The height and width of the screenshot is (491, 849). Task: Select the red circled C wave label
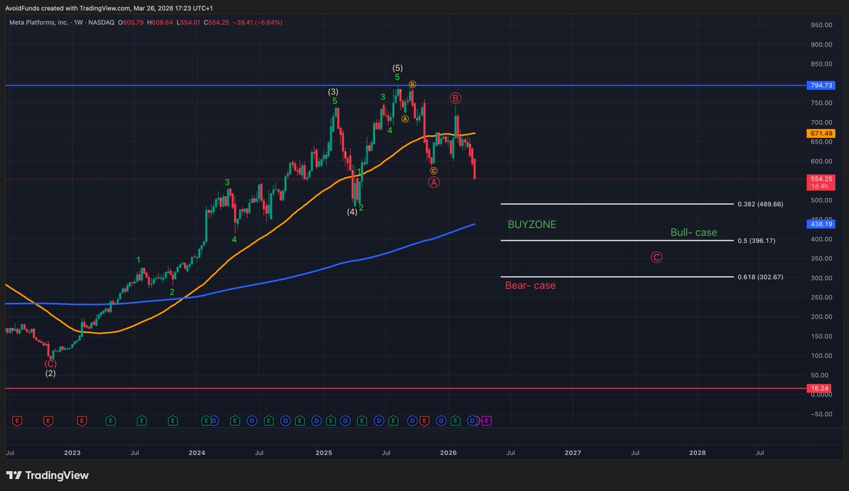(x=657, y=258)
